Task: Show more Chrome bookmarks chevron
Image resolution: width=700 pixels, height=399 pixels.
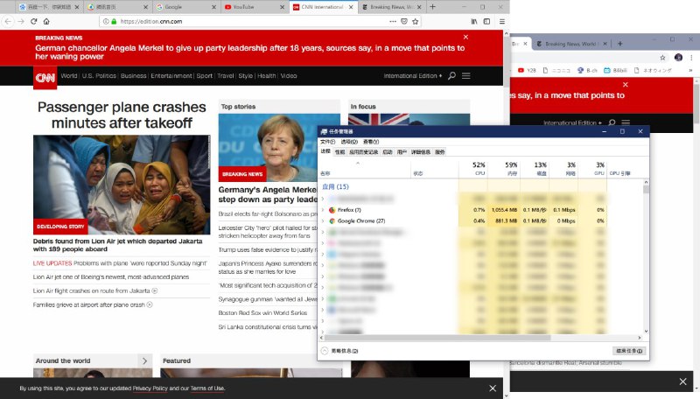Action: tap(690, 71)
